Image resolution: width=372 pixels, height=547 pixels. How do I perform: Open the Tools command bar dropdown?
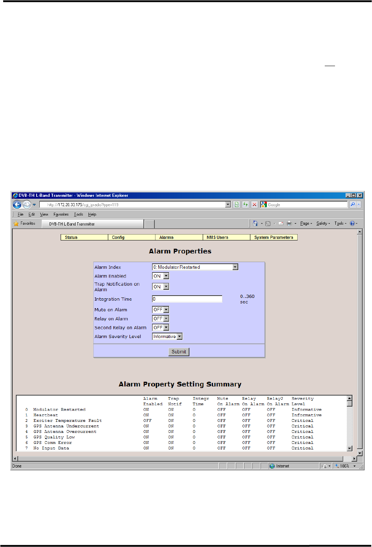341,224
